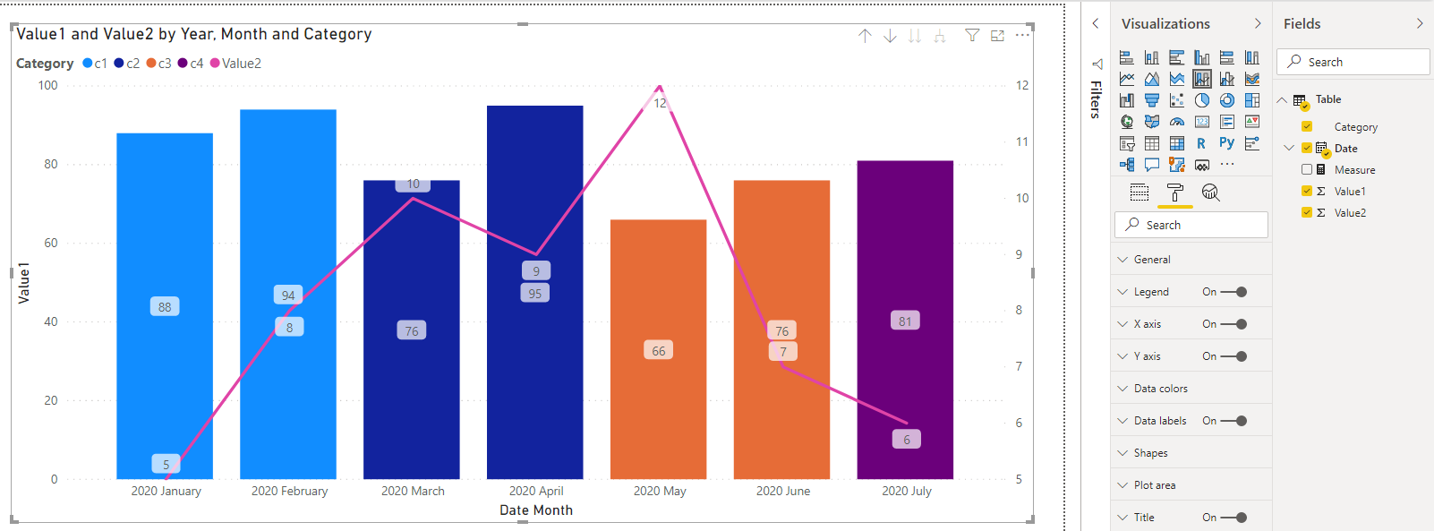Select the Matrix visual
The width and height of the screenshot is (1434, 531).
[1177, 143]
